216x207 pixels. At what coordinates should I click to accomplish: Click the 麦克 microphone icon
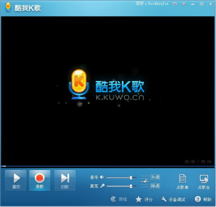point(103,186)
